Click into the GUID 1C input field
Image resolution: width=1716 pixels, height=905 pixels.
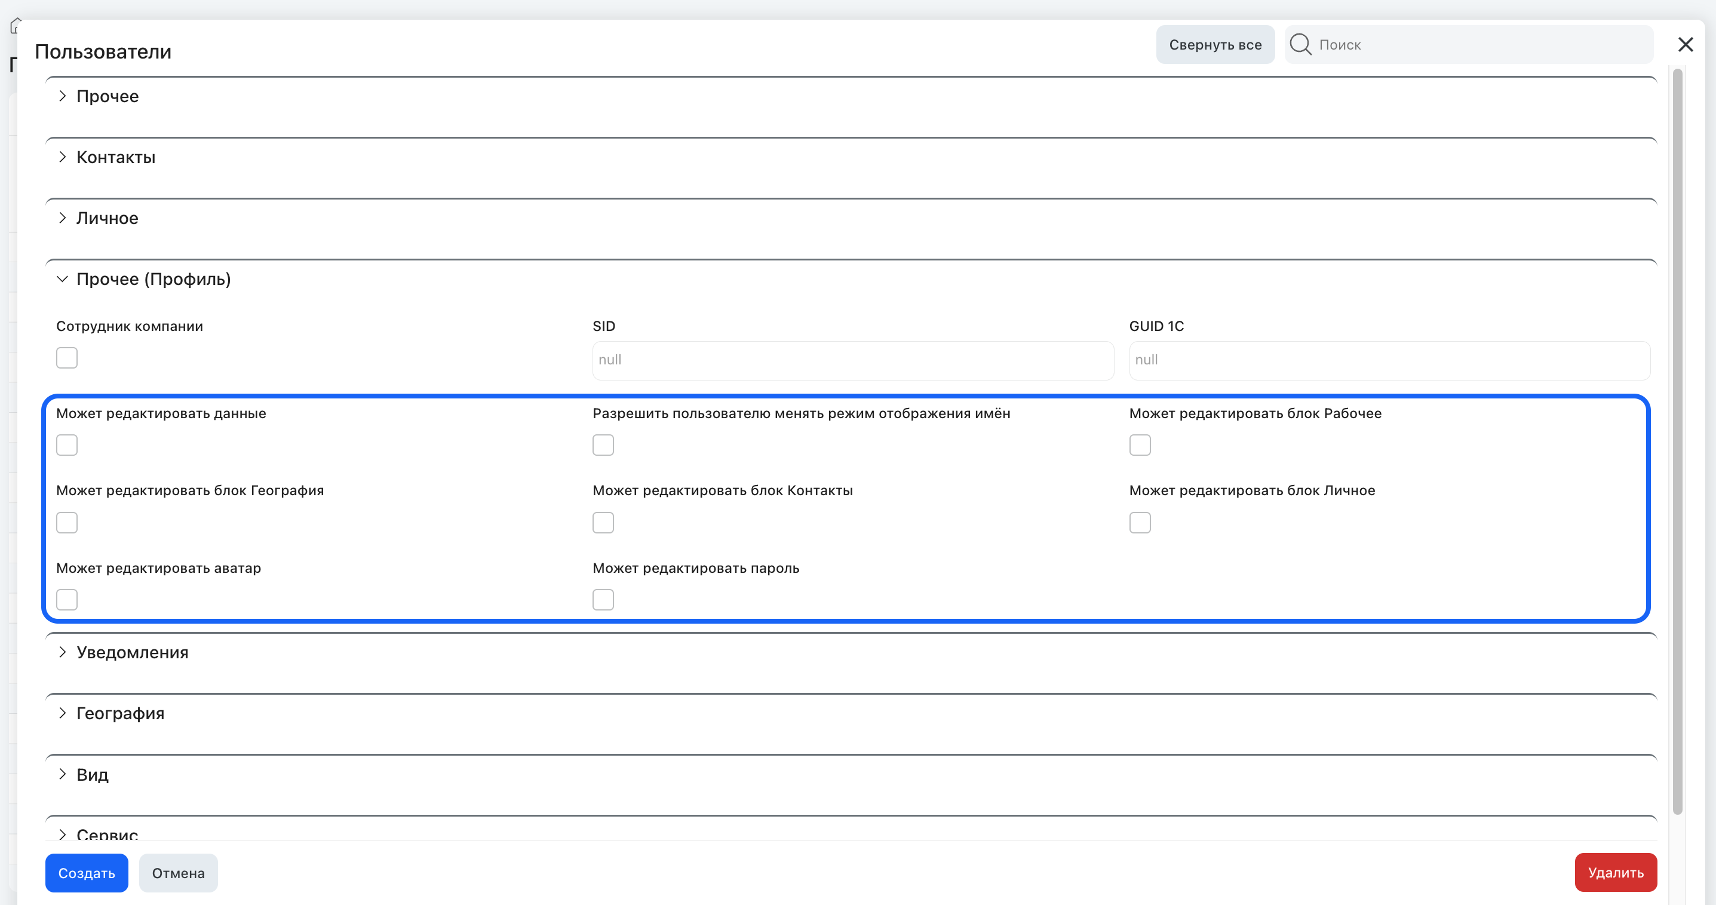(1390, 361)
